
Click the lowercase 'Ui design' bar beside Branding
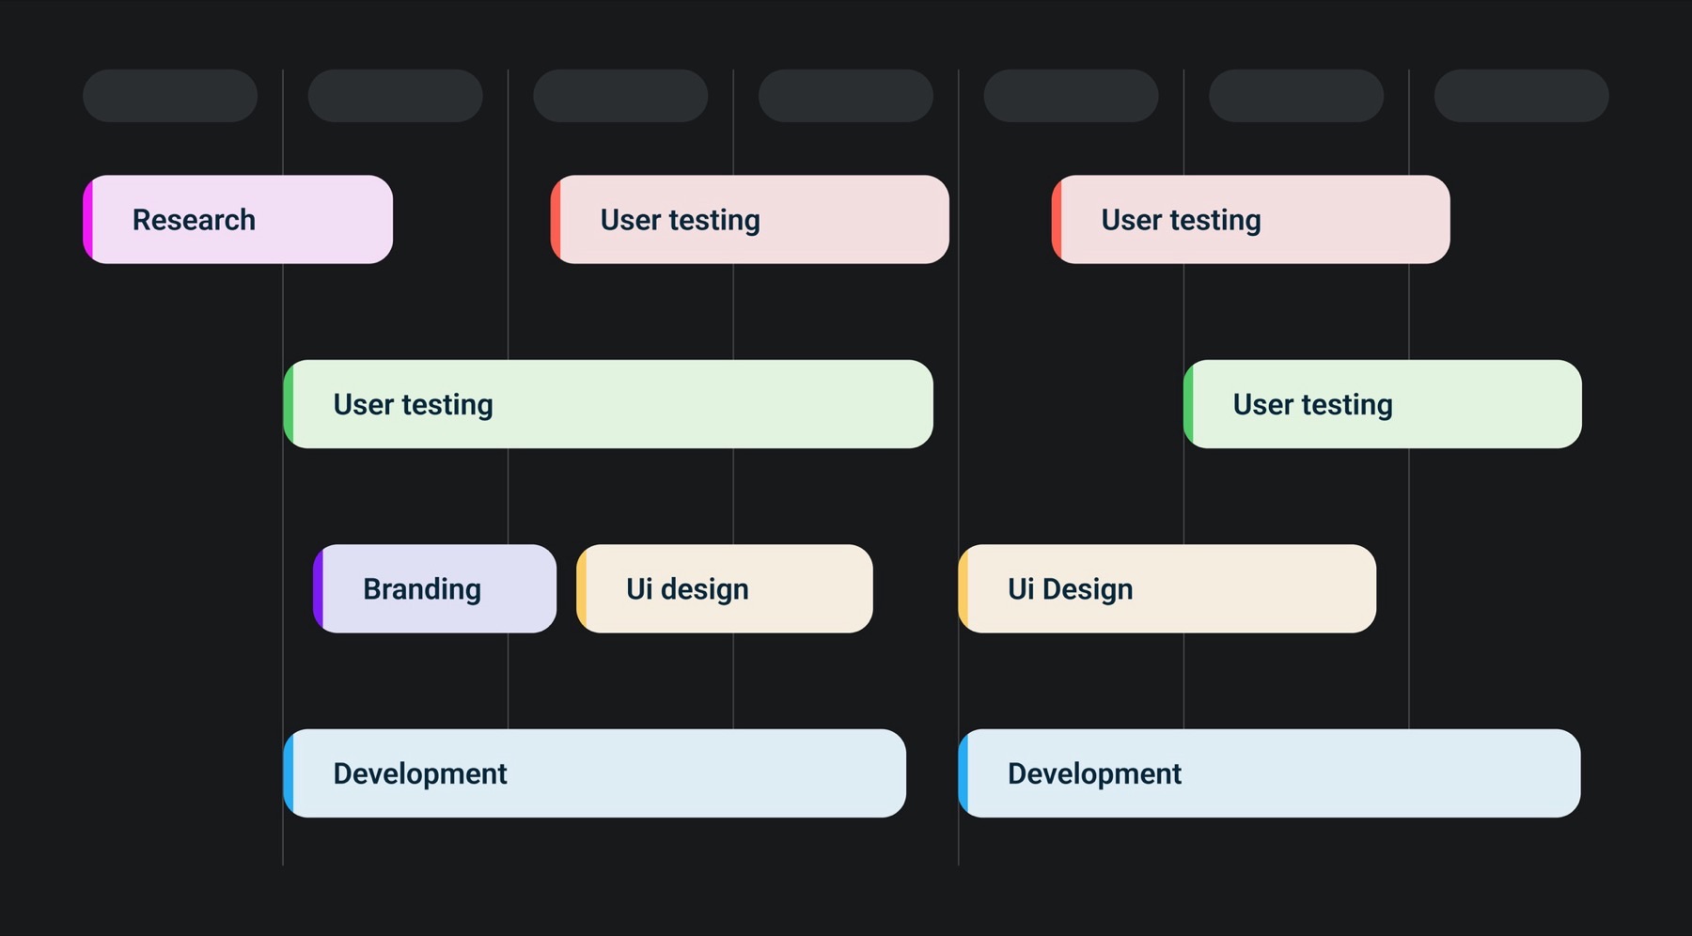click(x=725, y=588)
